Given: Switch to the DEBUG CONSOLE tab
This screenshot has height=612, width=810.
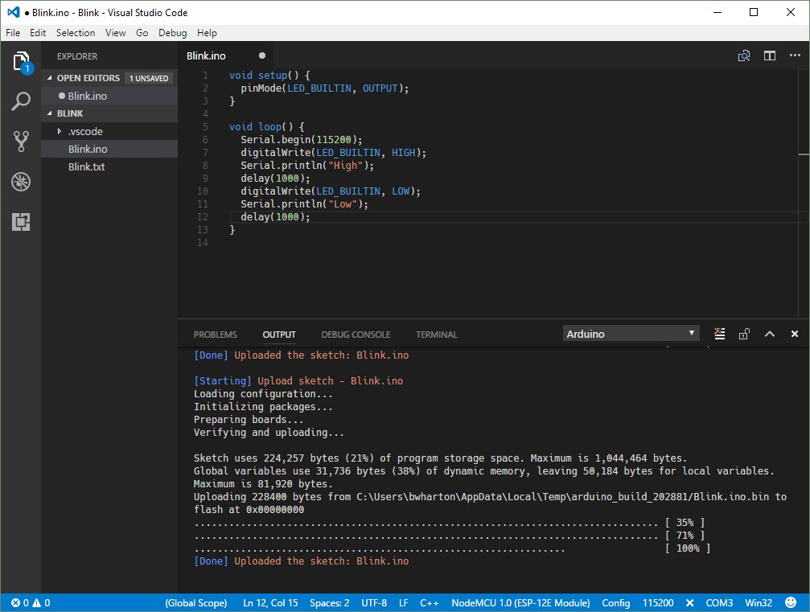Looking at the screenshot, I should (356, 335).
